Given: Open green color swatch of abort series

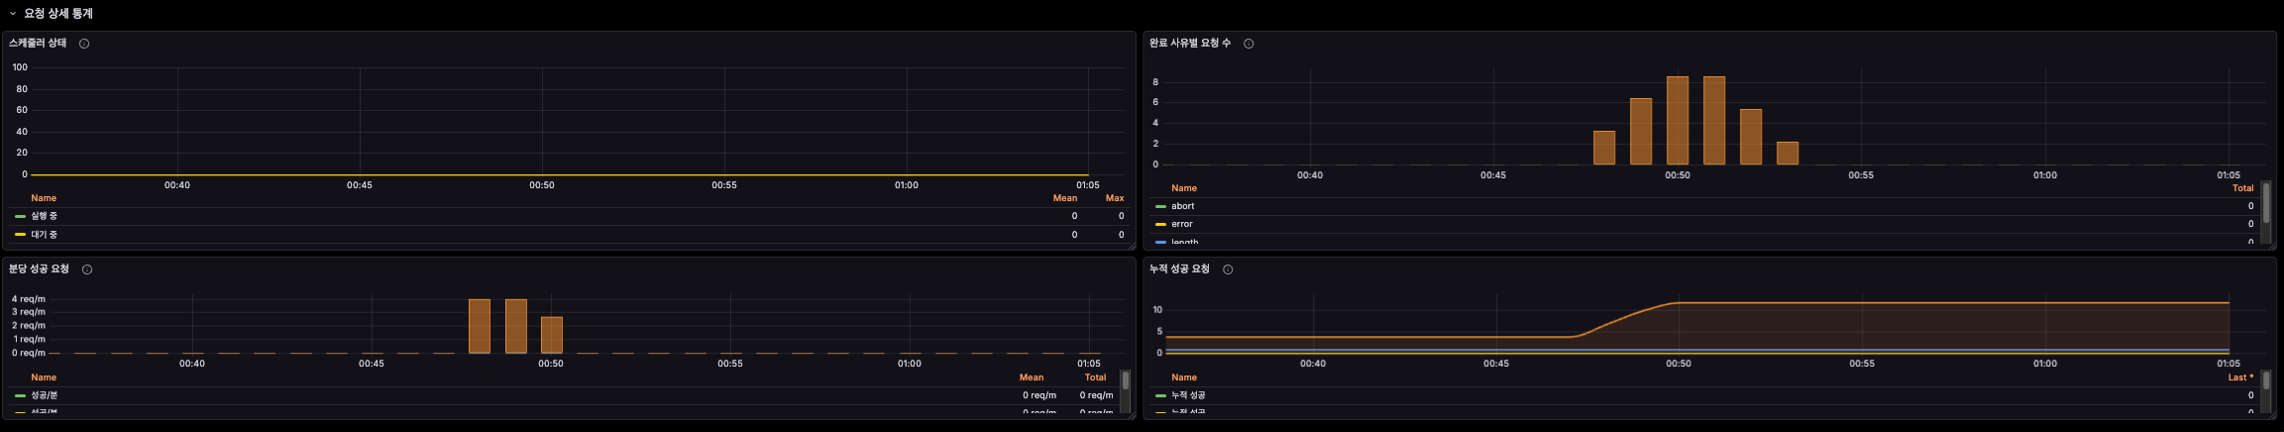Looking at the screenshot, I should [x=1160, y=207].
